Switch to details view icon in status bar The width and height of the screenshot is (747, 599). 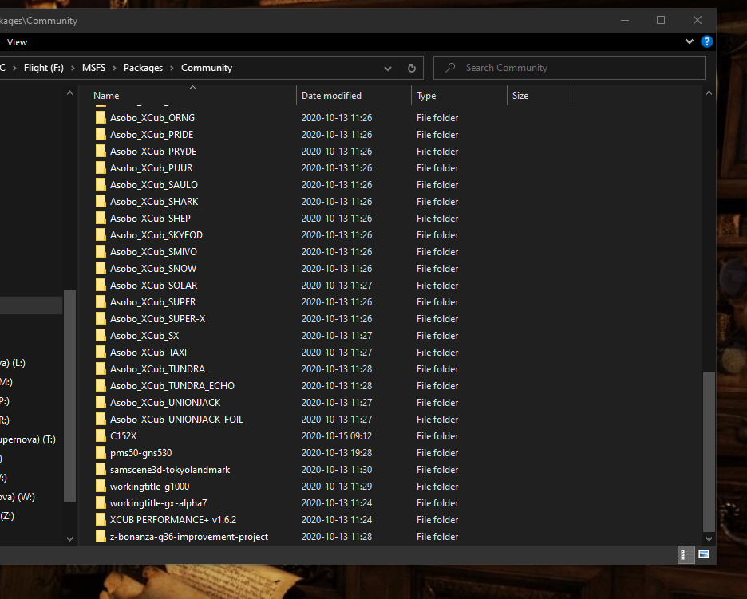685,554
